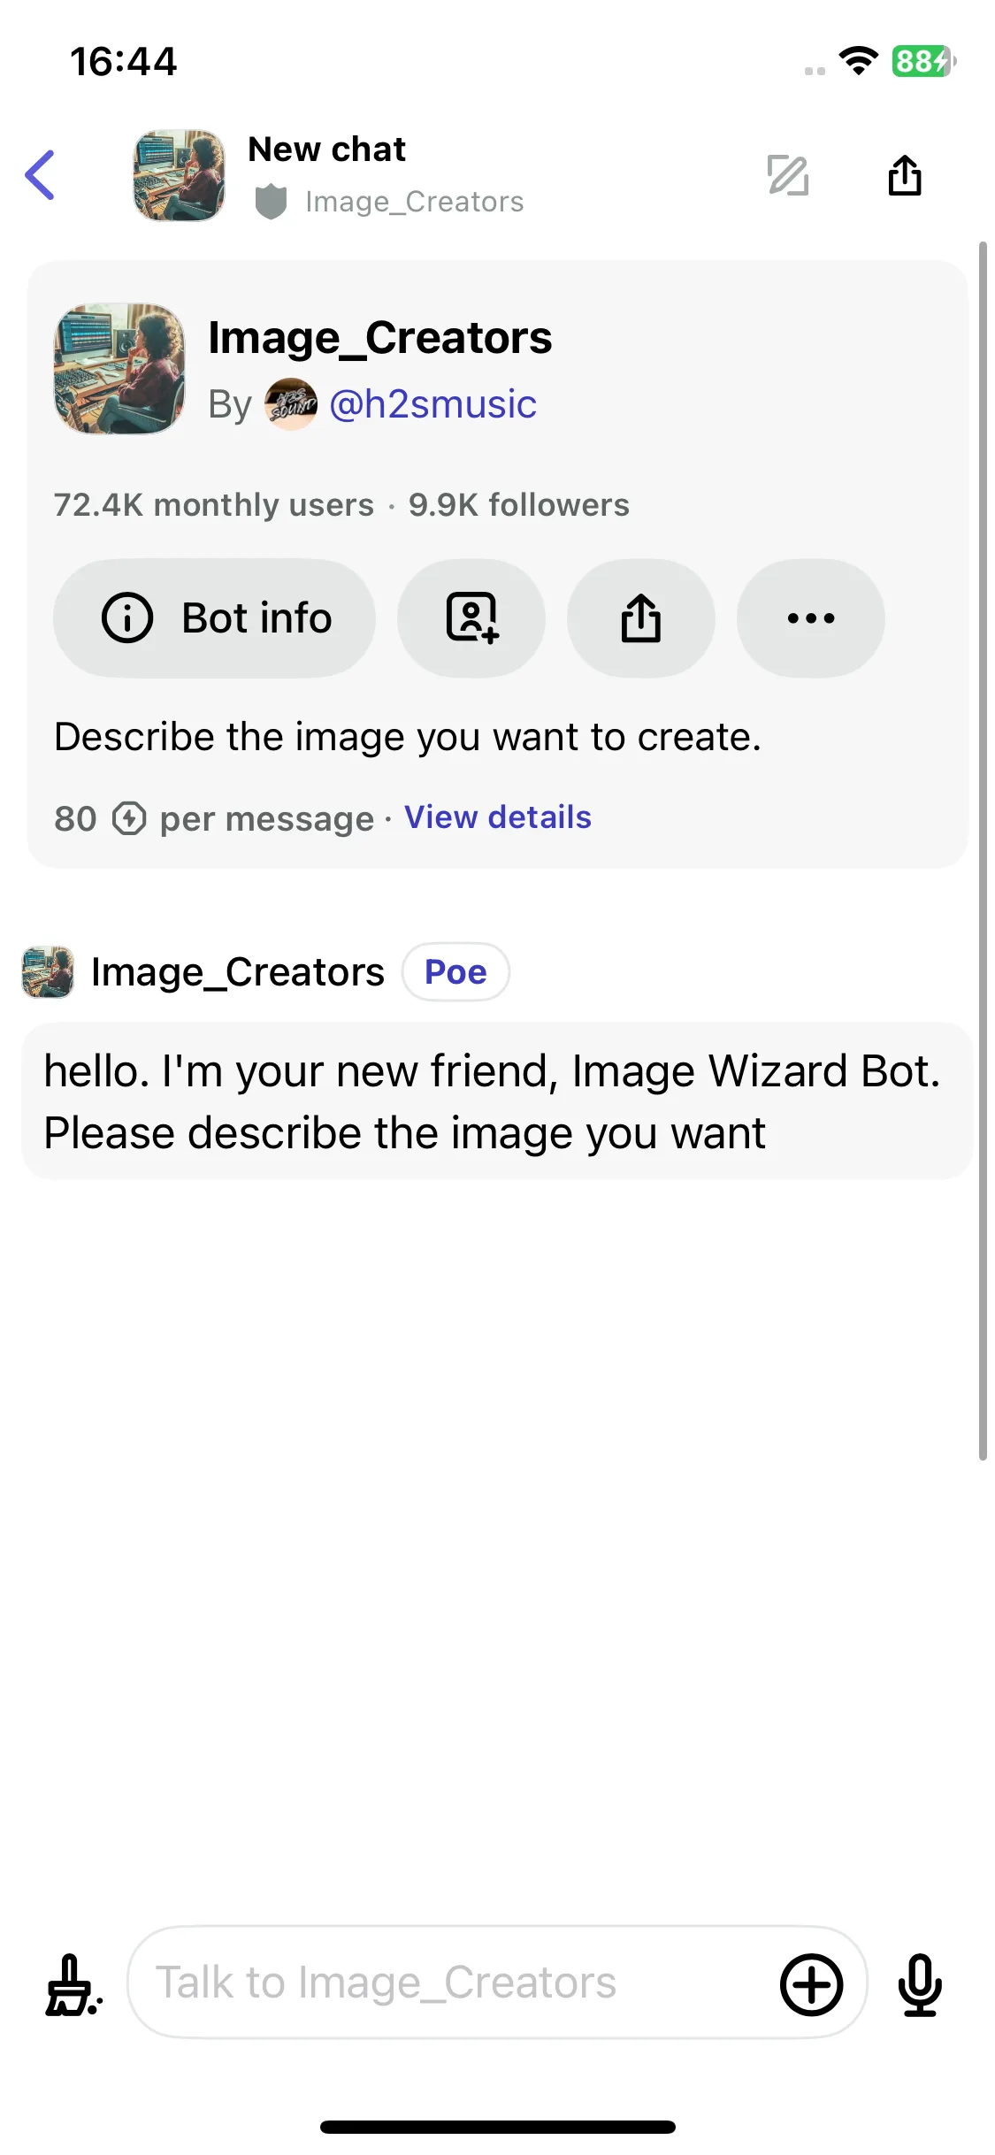The width and height of the screenshot is (995, 2155).
Task: Tap the small bot avatar in header
Action: click(179, 175)
